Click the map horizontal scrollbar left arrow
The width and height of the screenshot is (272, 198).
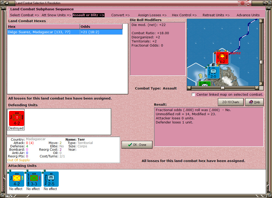pyautogui.click(x=189, y=88)
